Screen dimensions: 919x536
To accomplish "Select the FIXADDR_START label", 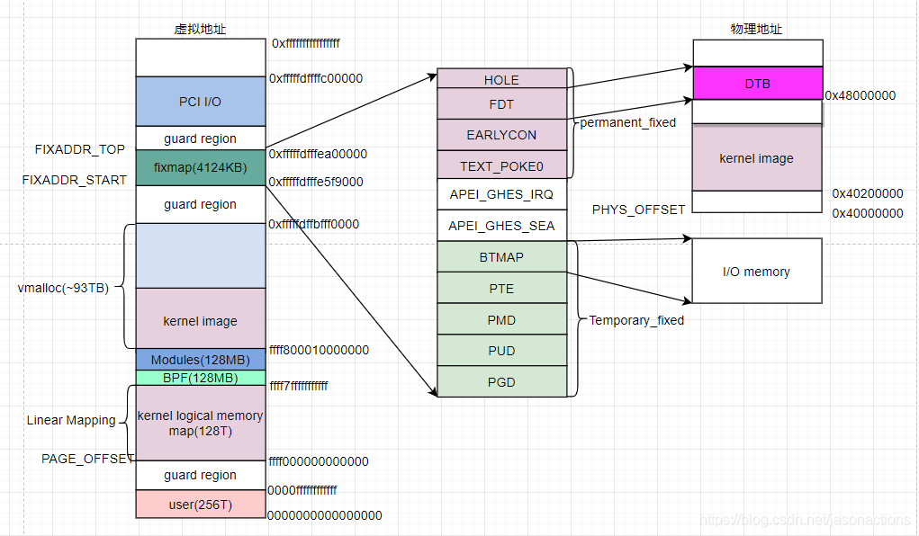I will tap(75, 180).
